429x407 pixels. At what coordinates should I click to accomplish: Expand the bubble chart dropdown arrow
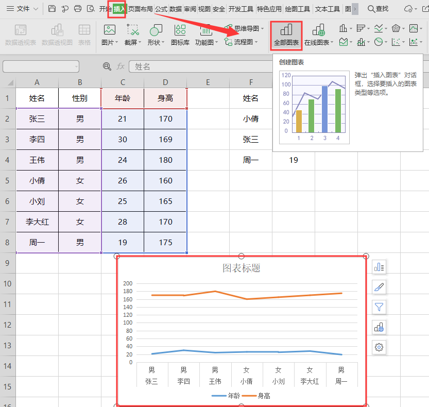point(421,42)
